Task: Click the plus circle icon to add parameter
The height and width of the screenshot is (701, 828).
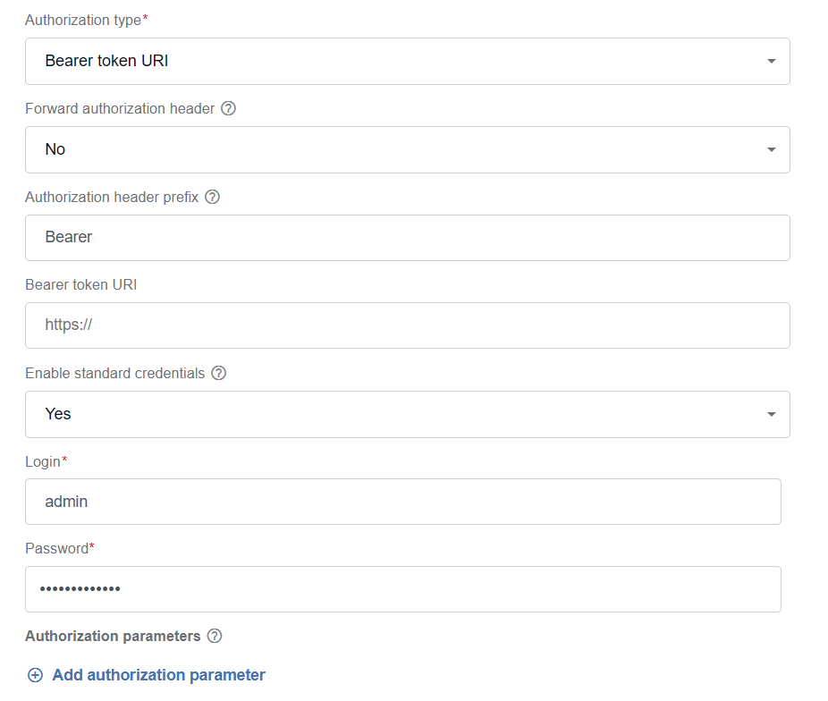Action: [x=36, y=675]
